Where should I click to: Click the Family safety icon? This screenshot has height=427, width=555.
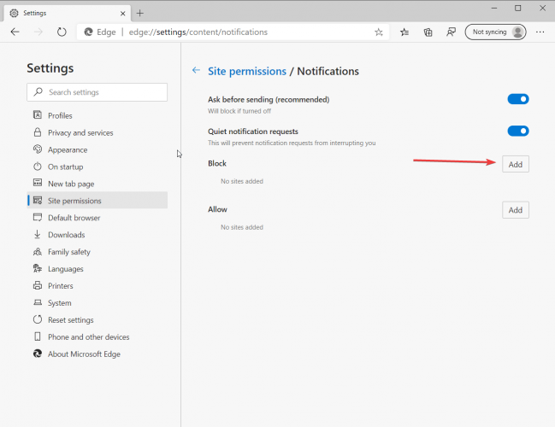coord(37,251)
